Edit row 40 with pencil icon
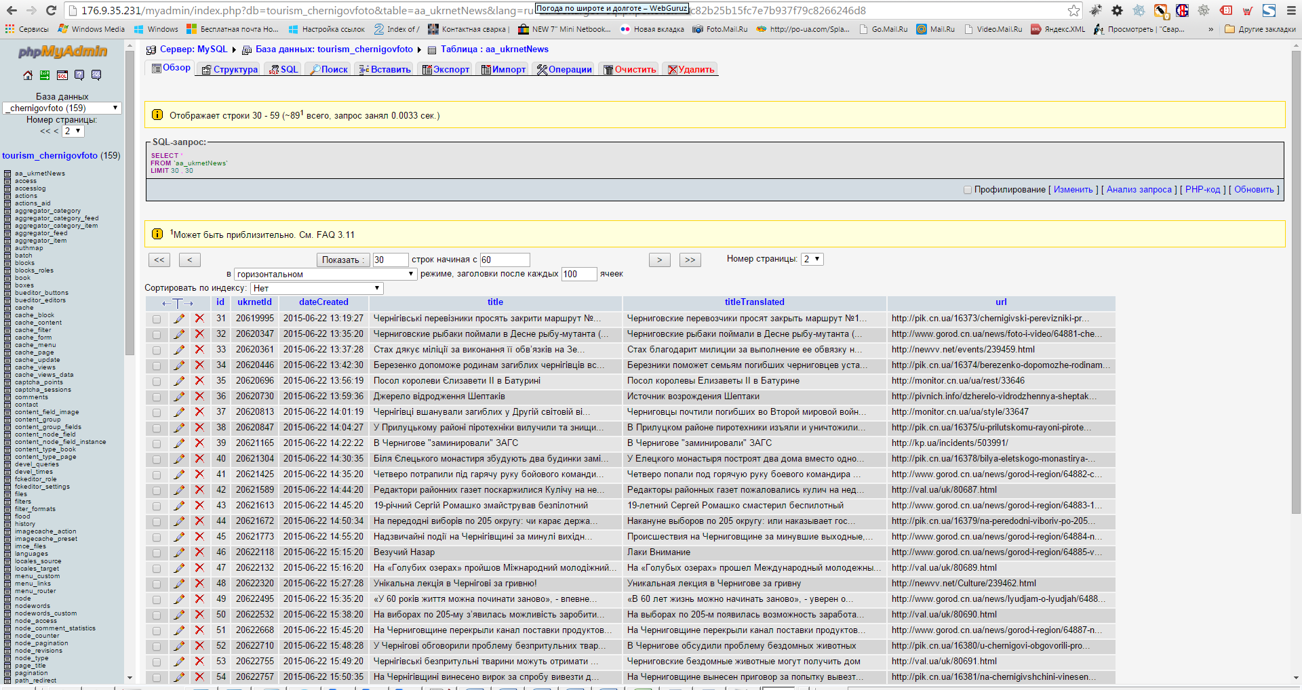Image resolution: width=1302 pixels, height=690 pixels. point(179,459)
